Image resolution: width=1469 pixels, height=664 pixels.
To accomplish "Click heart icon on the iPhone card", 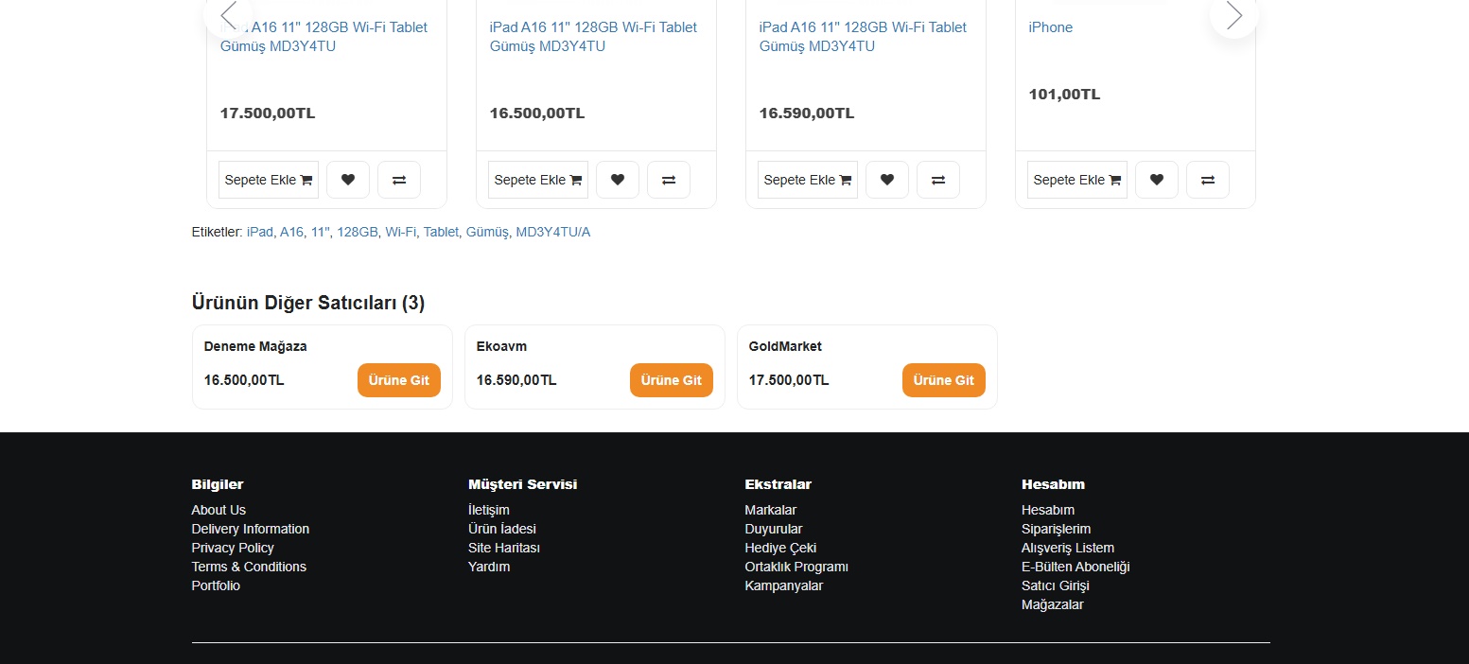I will point(1157,180).
